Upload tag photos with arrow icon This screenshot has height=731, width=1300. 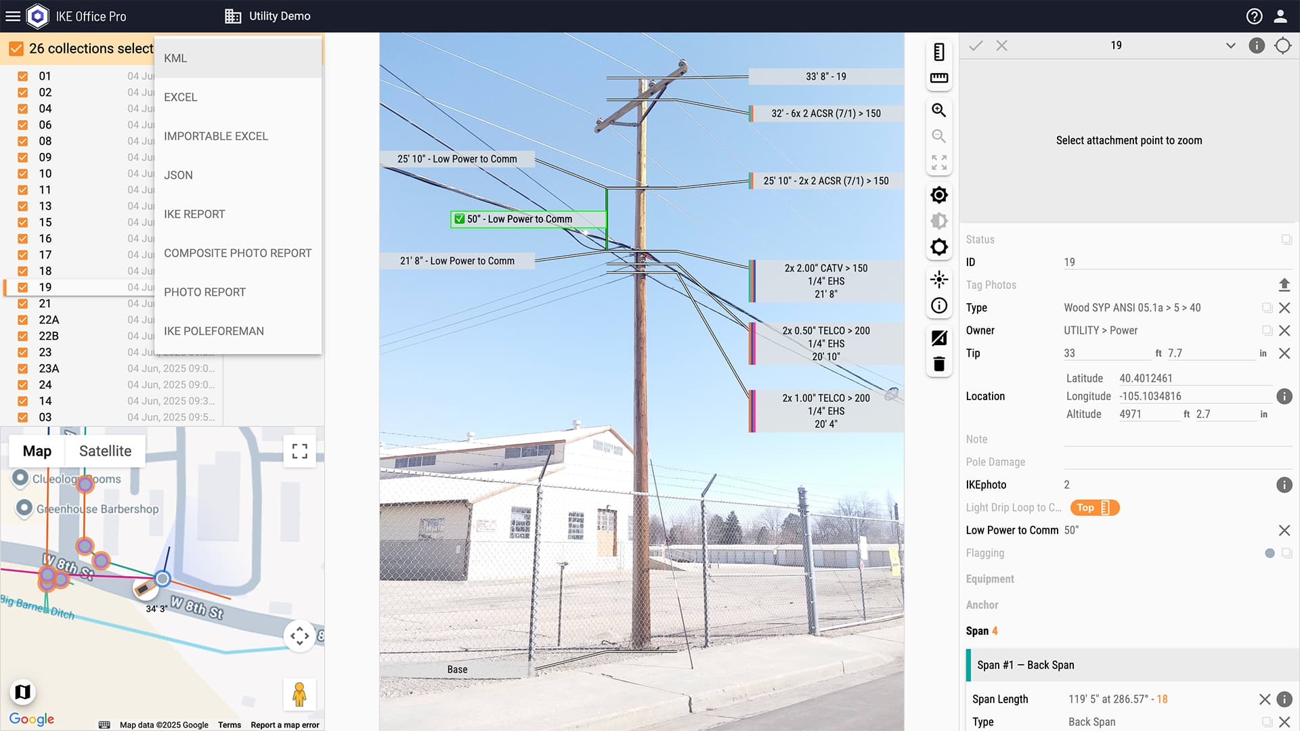[x=1284, y=285]
